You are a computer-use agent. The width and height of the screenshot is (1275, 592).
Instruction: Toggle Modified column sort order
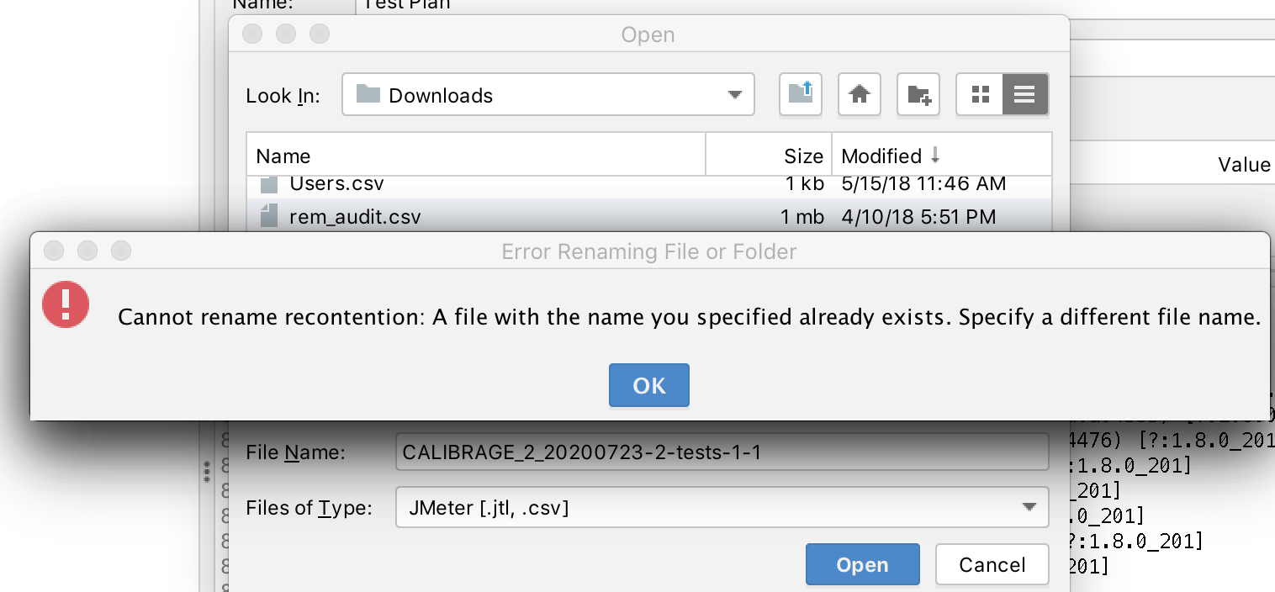coord(883,156)
